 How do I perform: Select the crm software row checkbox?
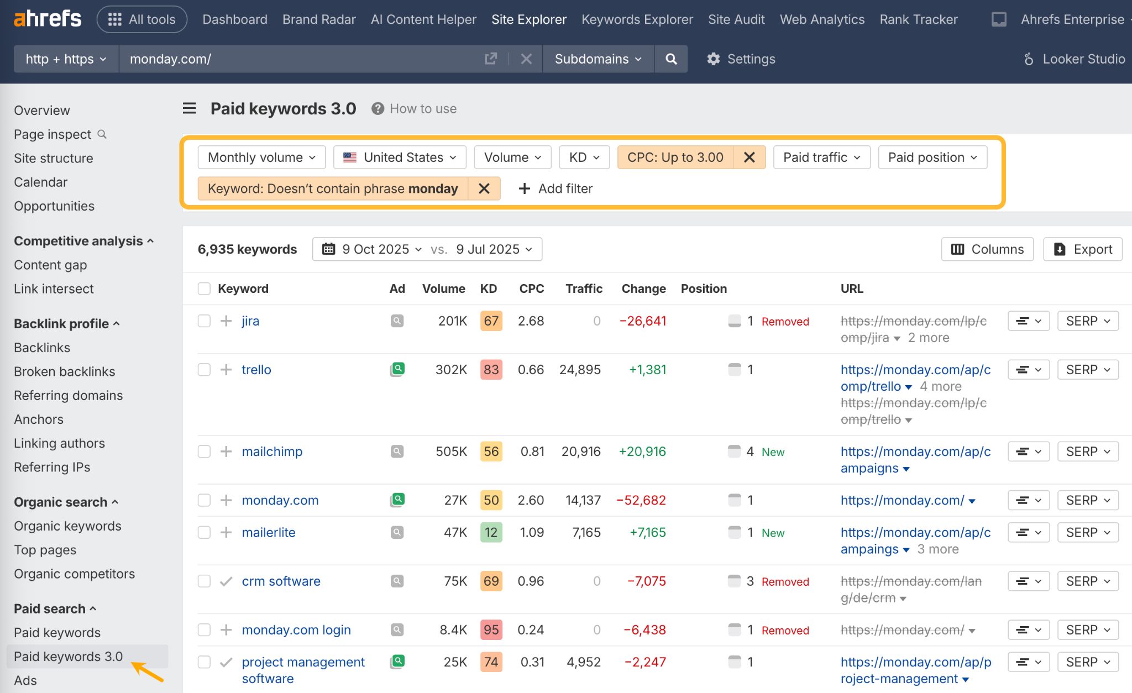coord(204,581)
